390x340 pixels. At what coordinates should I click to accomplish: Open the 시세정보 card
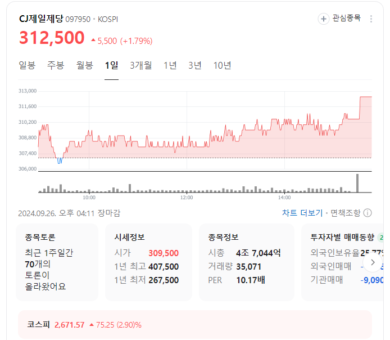pyautogui.click(x=148, y=262)
